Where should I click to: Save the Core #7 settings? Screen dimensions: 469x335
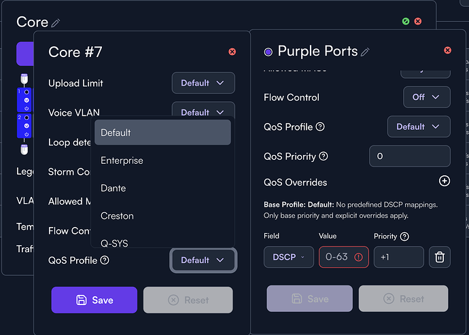point(94,300)
